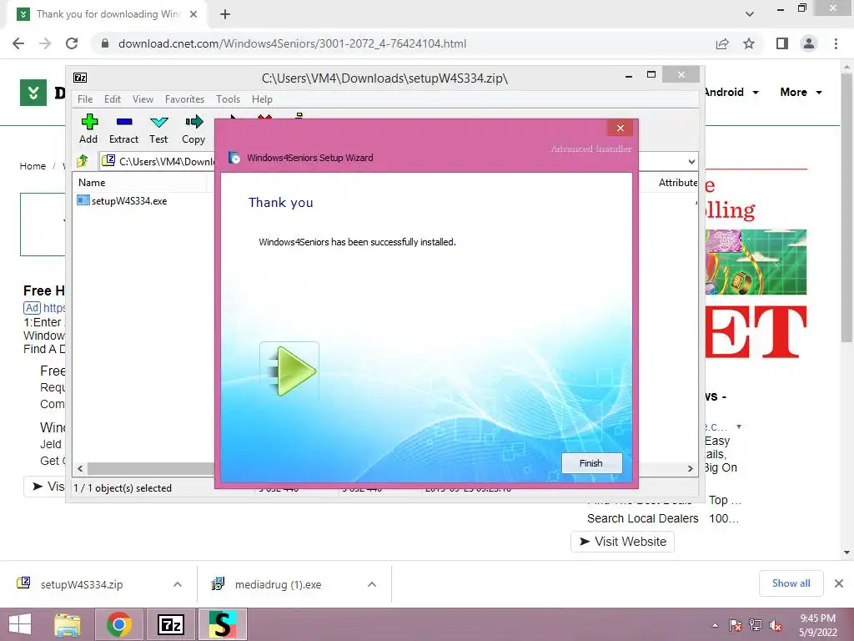Open the 7-Zip Favorites menu
The height and width of the screenshot is (641, 854).
pyautogui.click(x=184, y=99)
